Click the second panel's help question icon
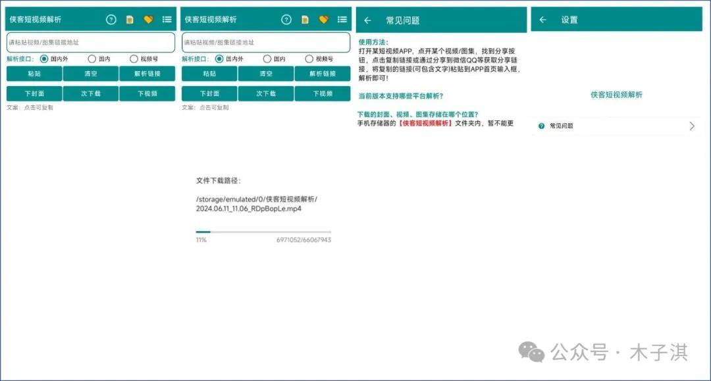This screenshot has width=711, height=381. (286, 20)
